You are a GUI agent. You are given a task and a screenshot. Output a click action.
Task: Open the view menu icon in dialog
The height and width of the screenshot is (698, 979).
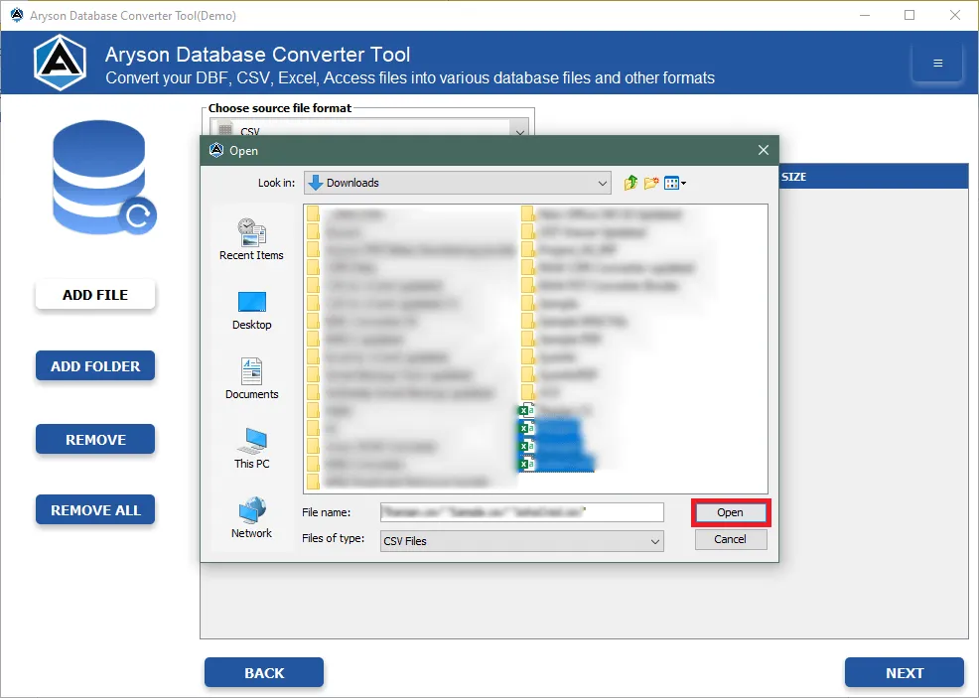pos(675,183)
